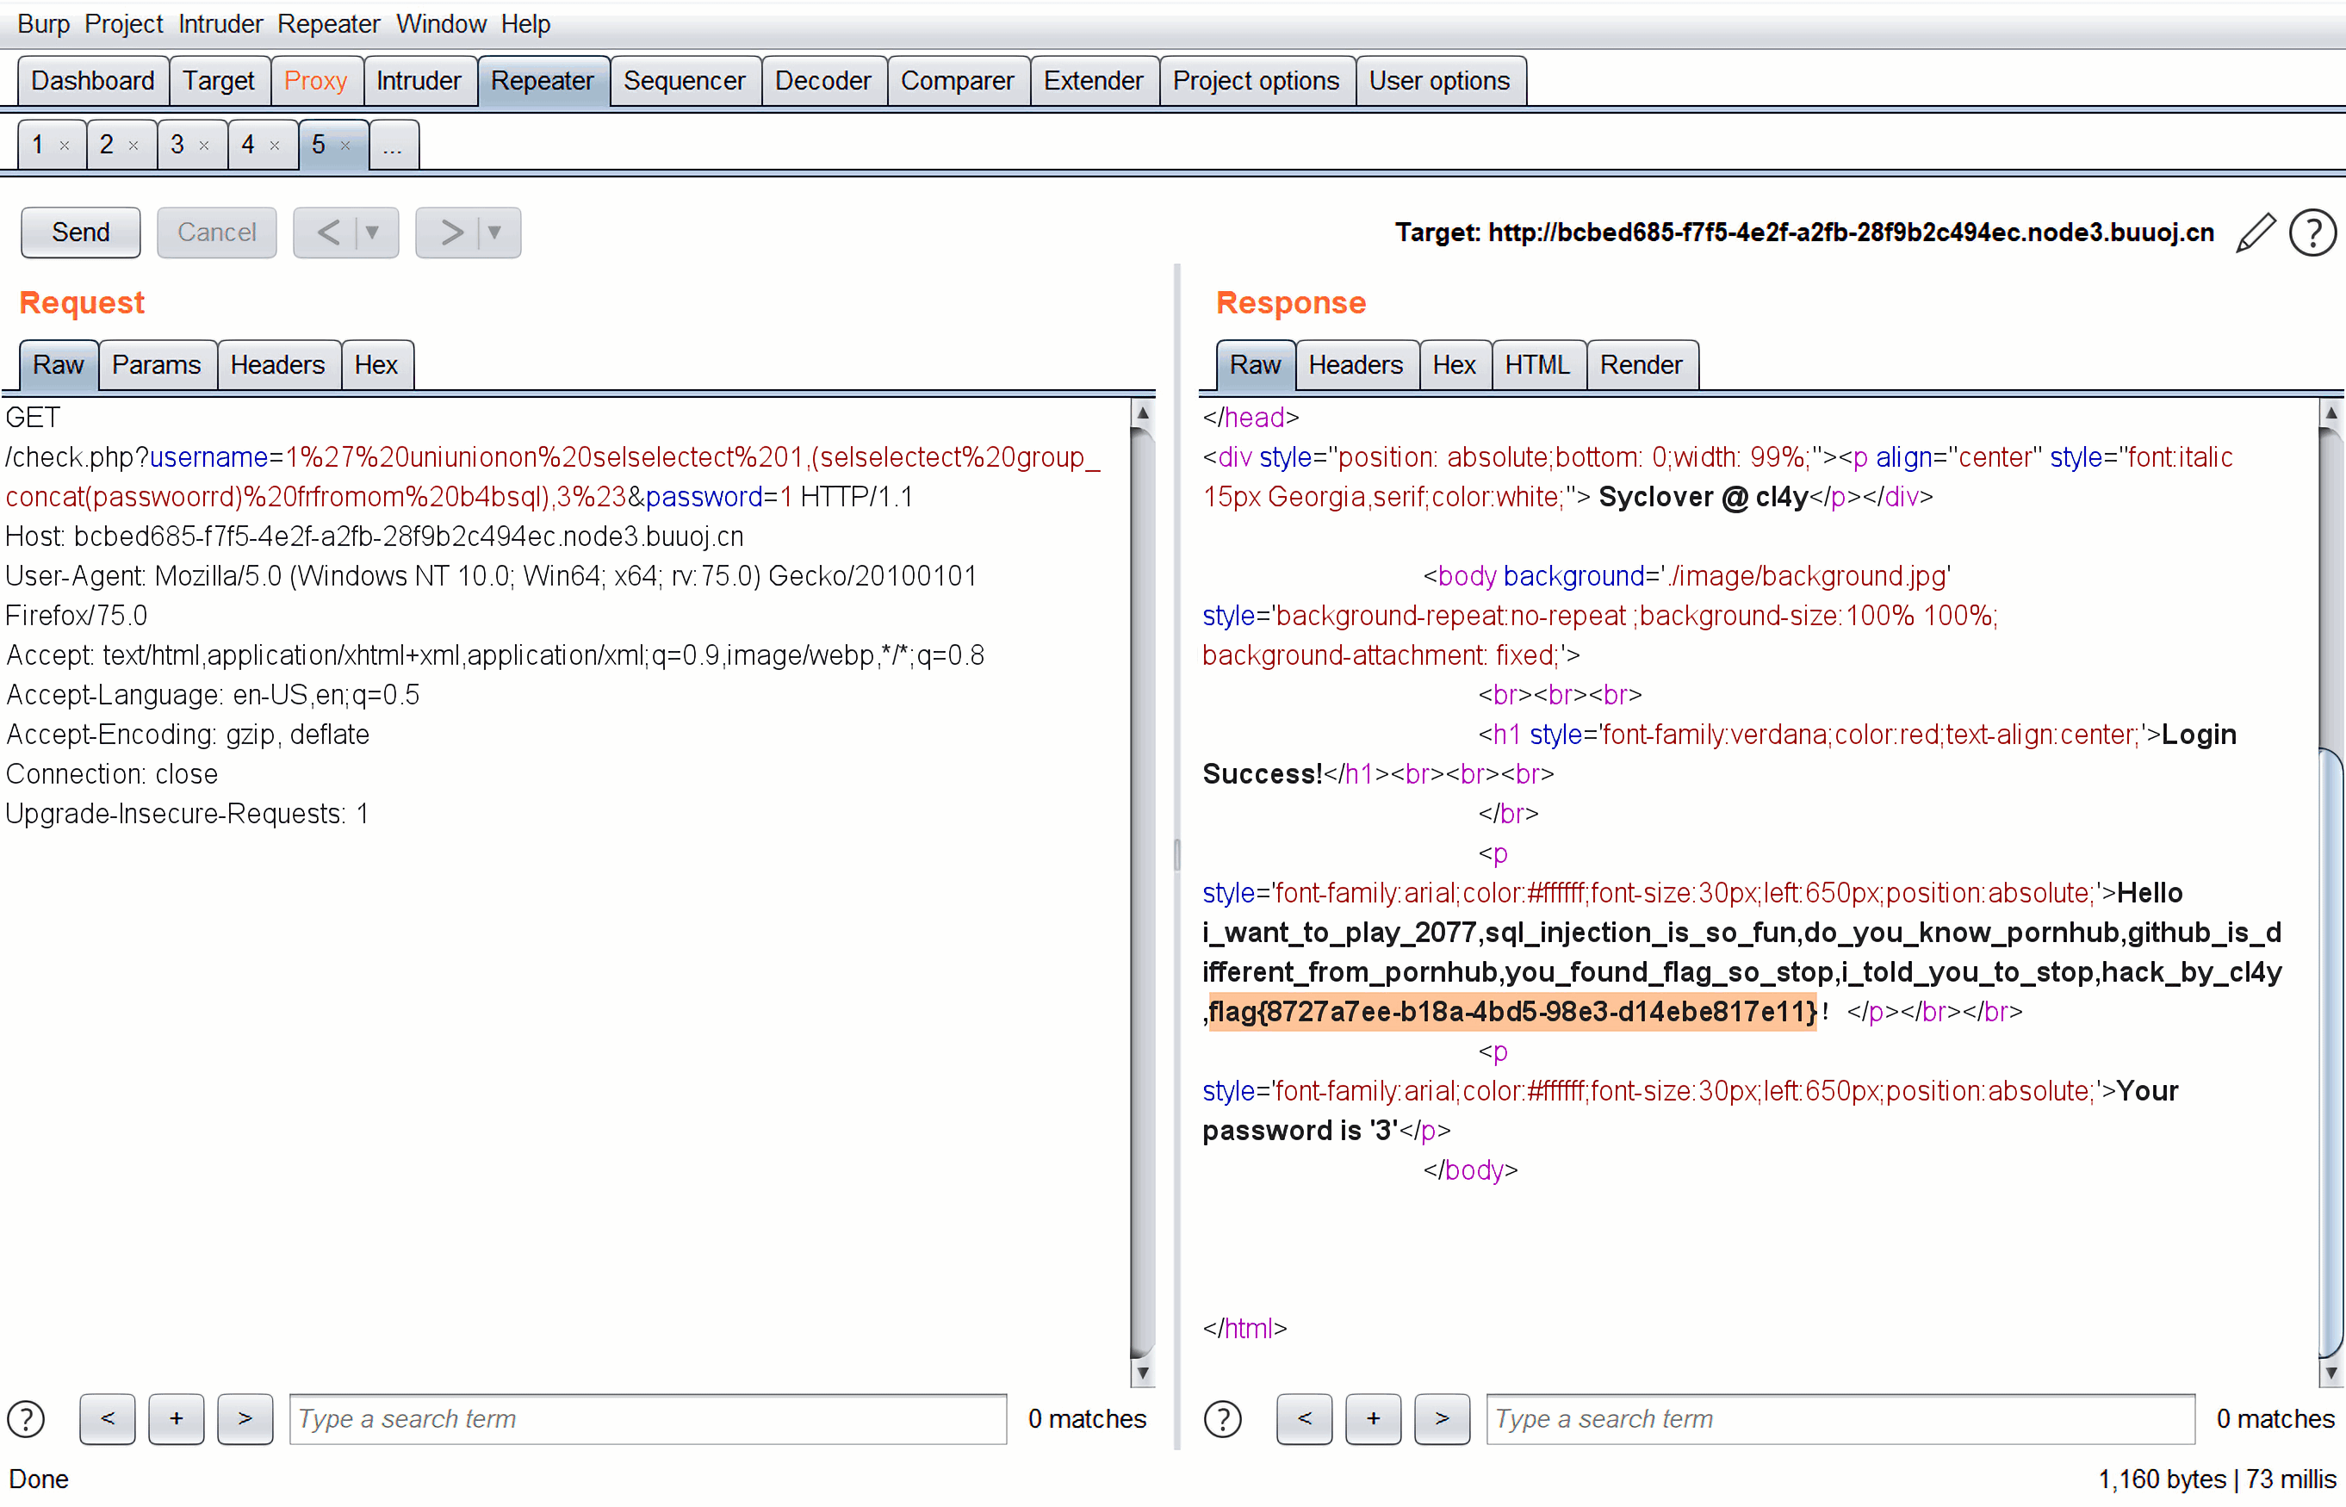Click next match button in request search
Screen dimensions: 2346x1507
coord(245,1418)
